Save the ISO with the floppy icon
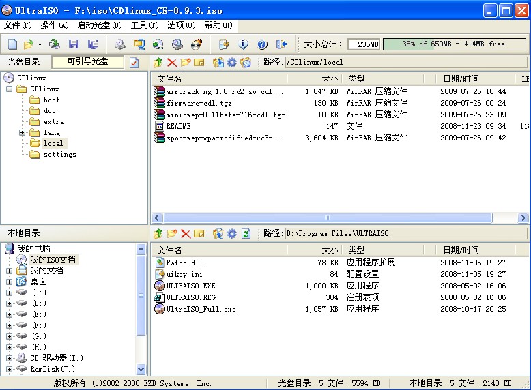The image size is (531, 390). click(x=74, y=44)
